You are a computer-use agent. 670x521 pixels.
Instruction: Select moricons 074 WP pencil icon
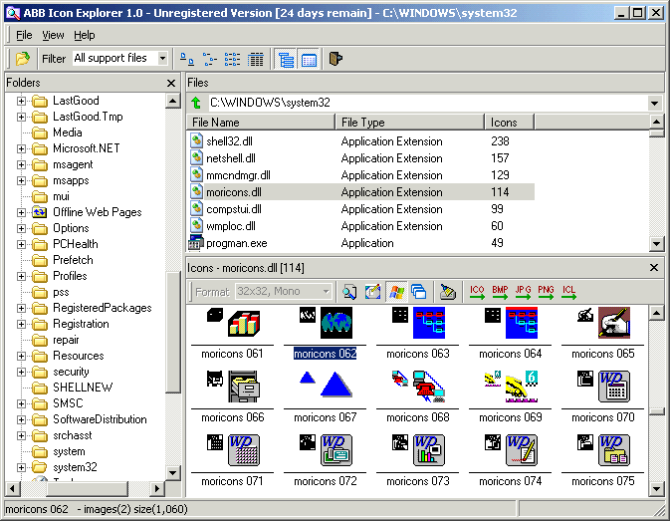click(522, 450)
